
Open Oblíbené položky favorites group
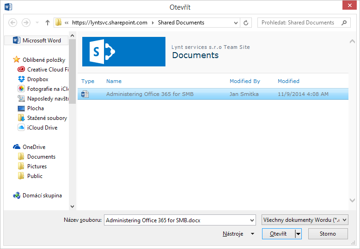tap(44, 60)
